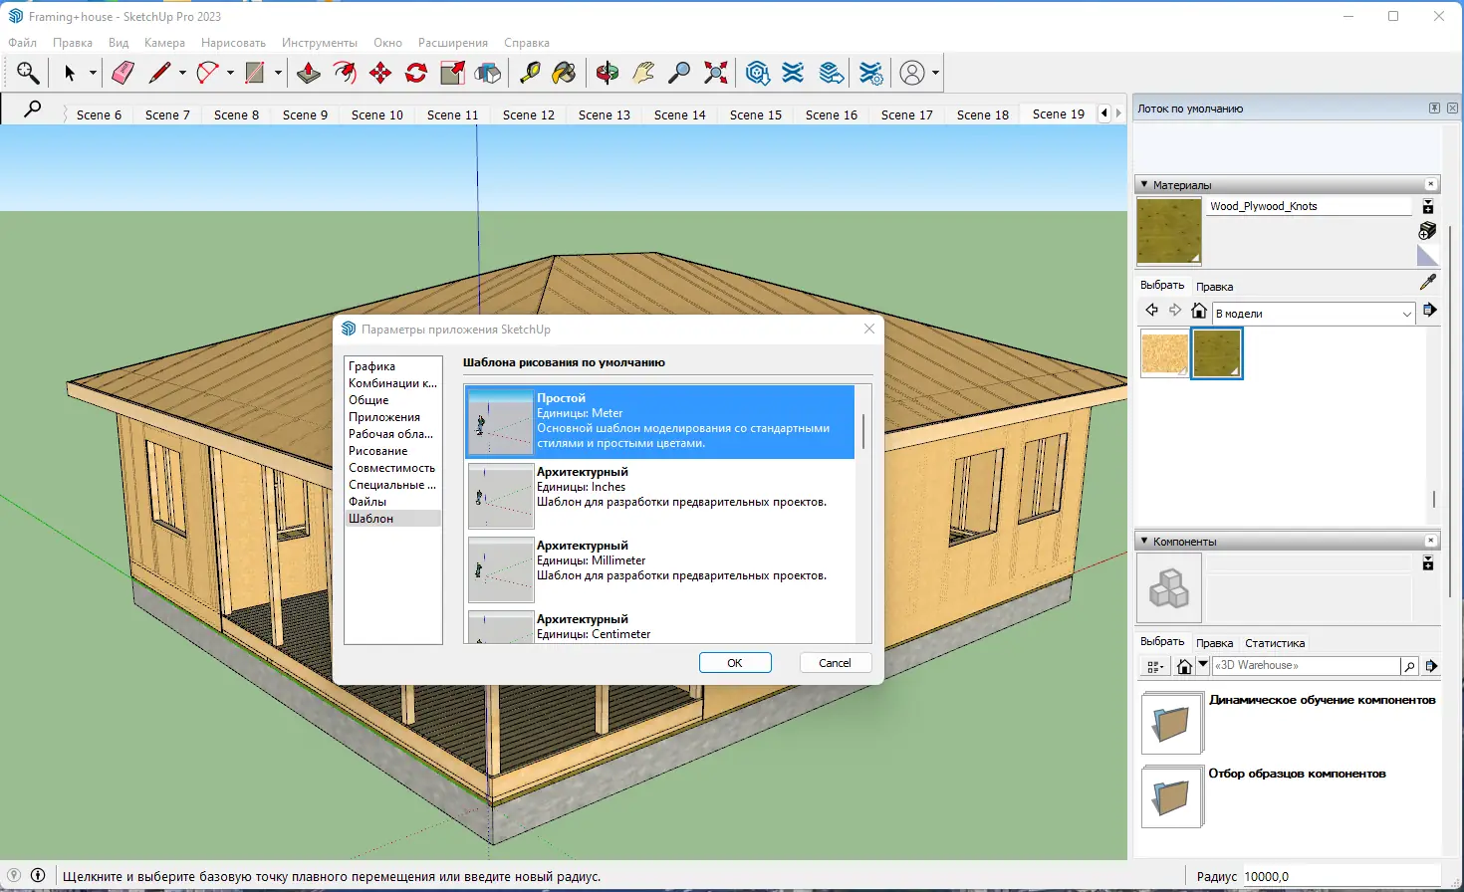Image resolution: width=1464 pixels, height=892 pixels.
Task: Click OK in the preferences dialog
Action: (735, 663)
